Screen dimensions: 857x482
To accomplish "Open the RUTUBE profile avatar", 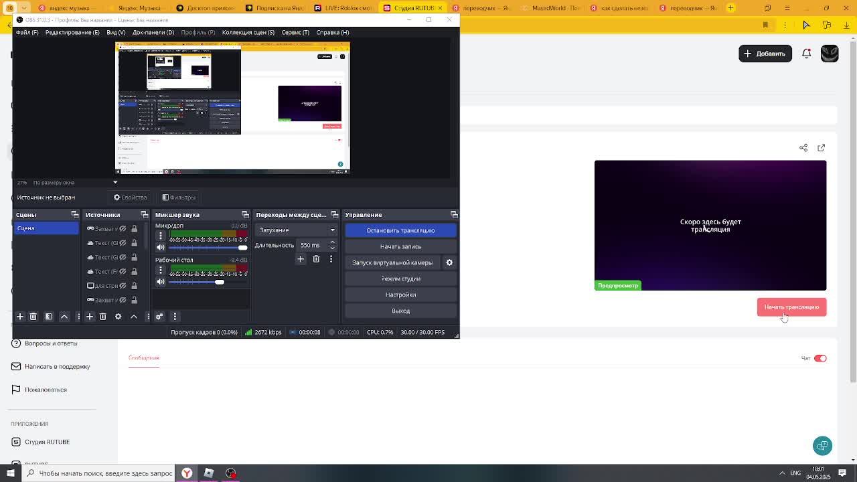I will click(830, 54).
